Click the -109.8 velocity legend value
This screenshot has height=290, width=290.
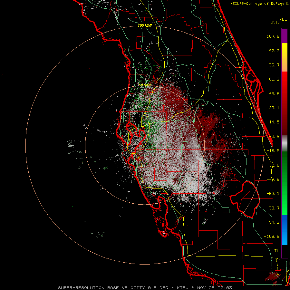point(272,237)
